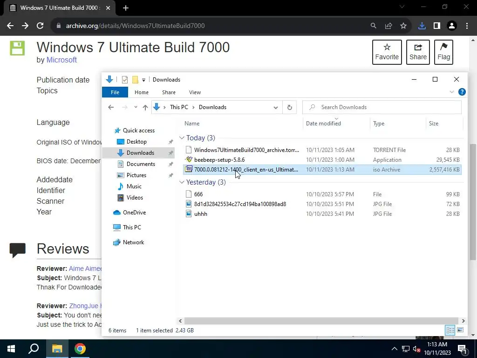Select the 7000.0.081212-1400 iso file
The width and height of the screenshot is (477, 358).
(322, 170)
